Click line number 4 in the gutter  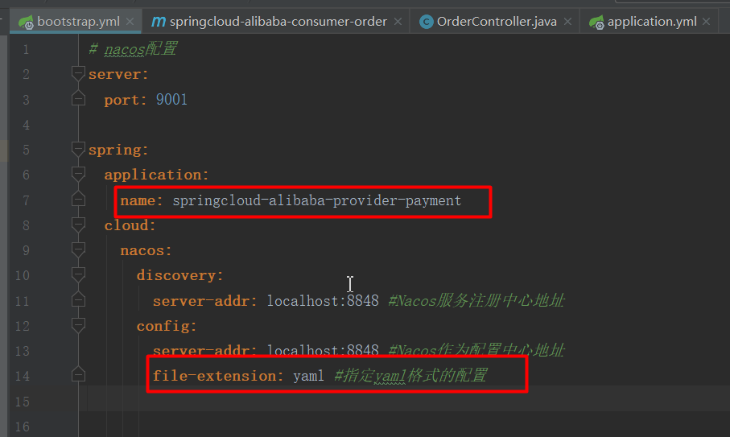pyautogui.click(x=26, y=125)
